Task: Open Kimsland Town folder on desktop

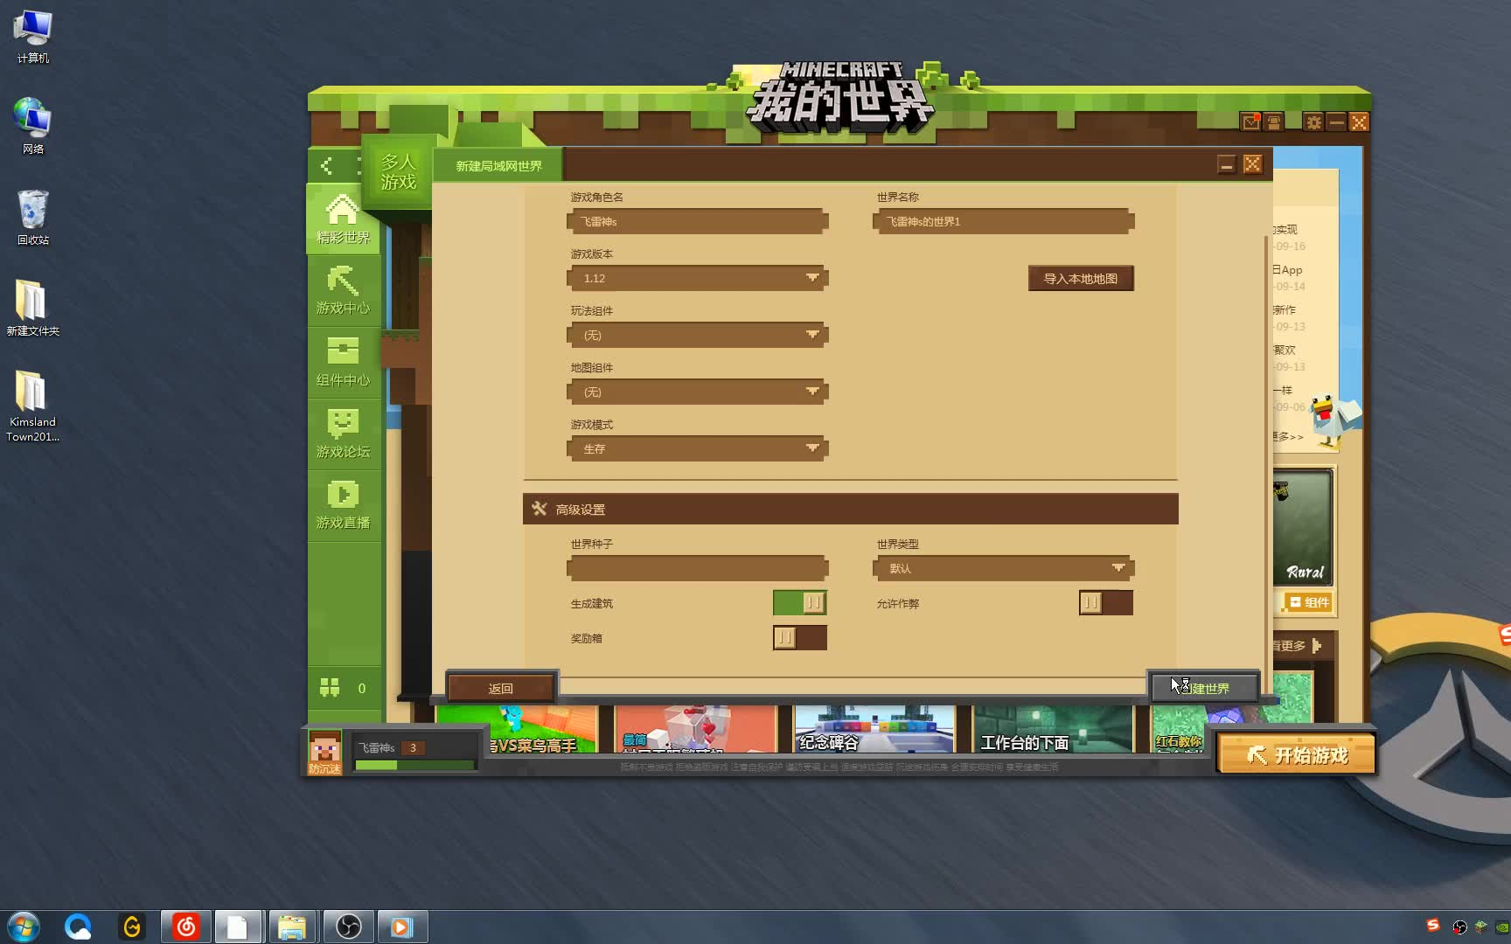Action: point(32,405)
